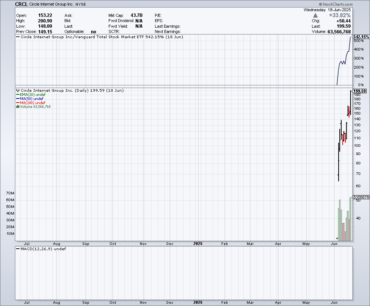
Task: Click the 63566768 volume tag at right
Action: point(361,197)
